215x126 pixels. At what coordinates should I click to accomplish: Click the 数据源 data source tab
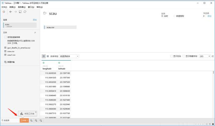(x=5, y=120)
